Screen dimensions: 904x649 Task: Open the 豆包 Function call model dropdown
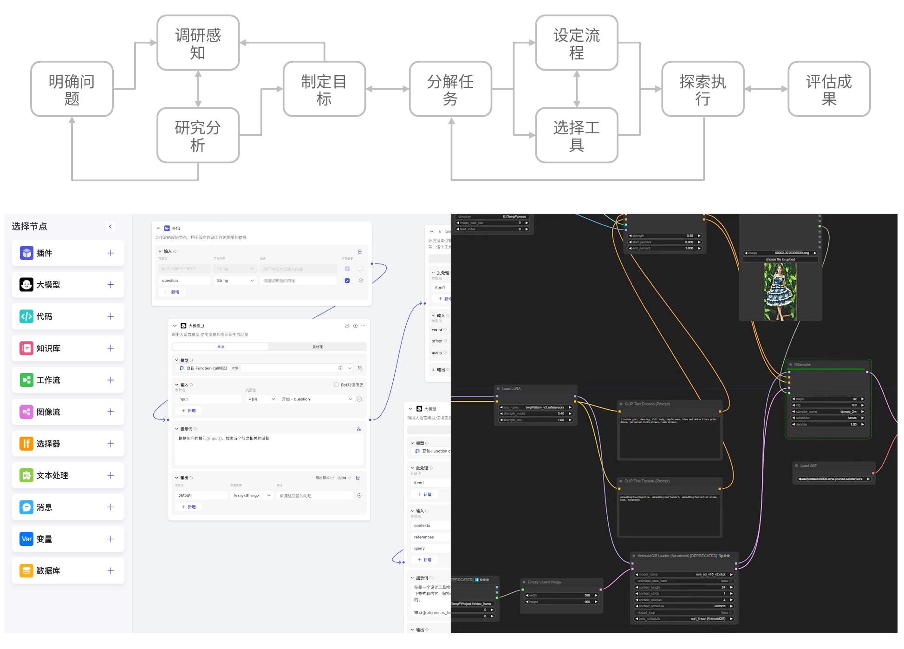point(265,368)
